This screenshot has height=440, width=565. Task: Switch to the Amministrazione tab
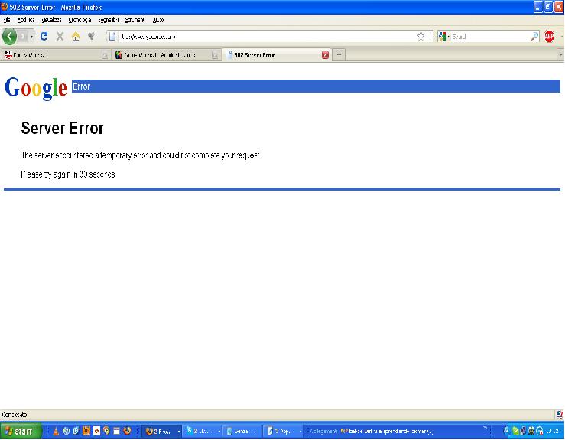point(166,55)
